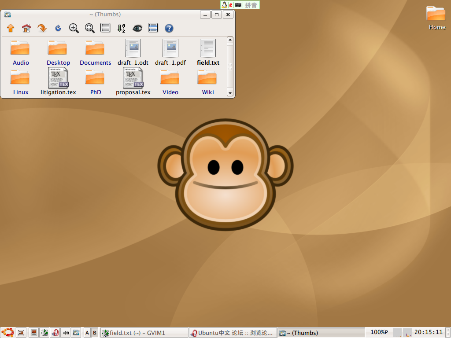Select the draft_1.odt file
The width and height of the screenshot is (451, 338).
pyautogui.click(x=133, y=53)
